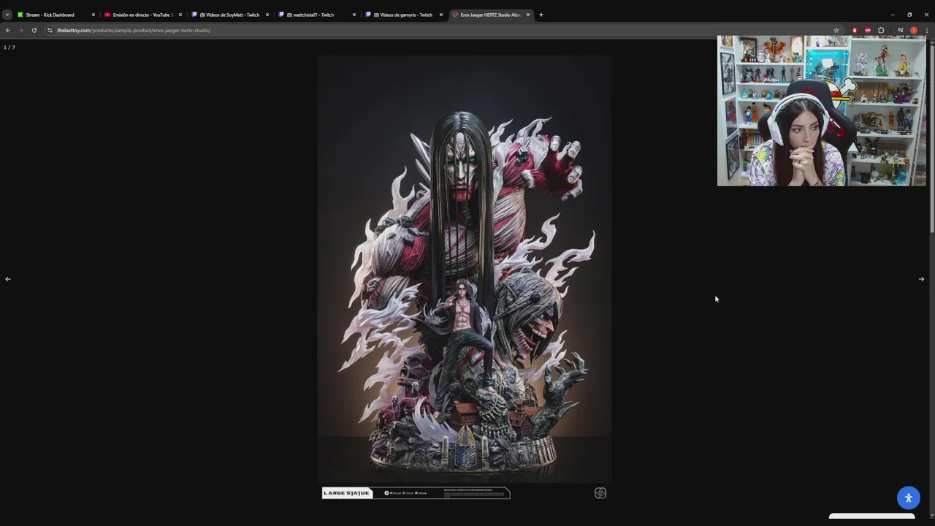Minimize the browser window

click(x=893, y=15)
